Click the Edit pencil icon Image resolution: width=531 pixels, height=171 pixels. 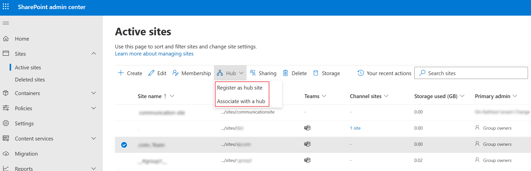[151, 73]
